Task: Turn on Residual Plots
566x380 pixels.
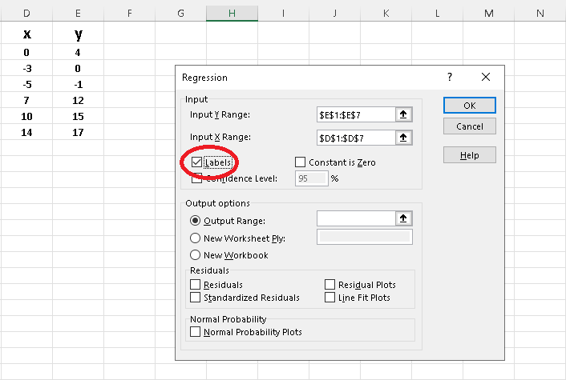Action: pos(330,284)
